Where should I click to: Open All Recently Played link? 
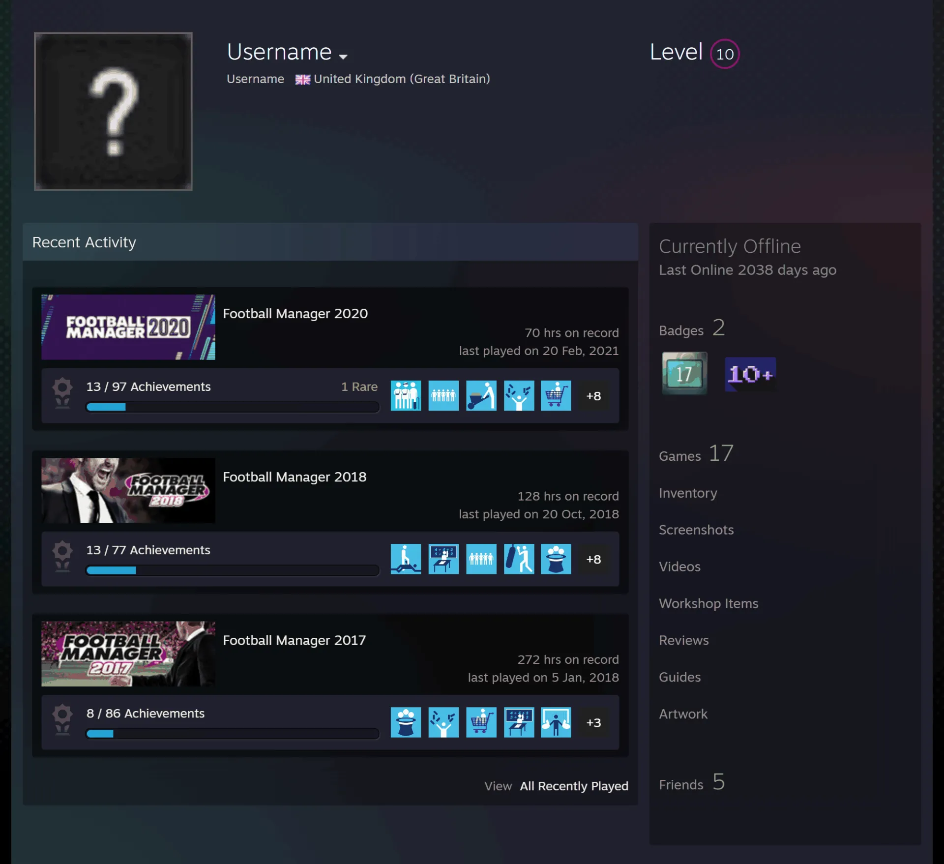click(574, 786)
